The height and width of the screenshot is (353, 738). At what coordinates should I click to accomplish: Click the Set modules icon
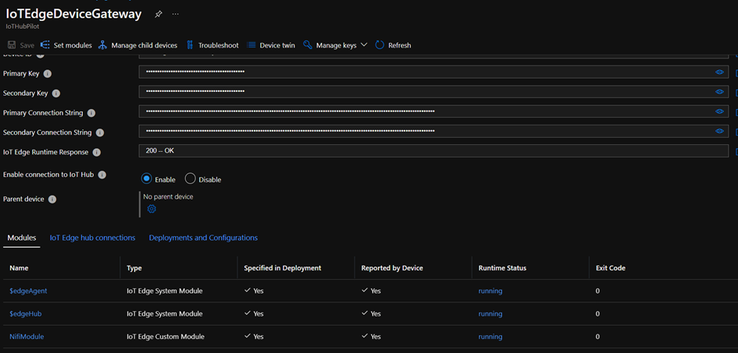click(45, 45)
